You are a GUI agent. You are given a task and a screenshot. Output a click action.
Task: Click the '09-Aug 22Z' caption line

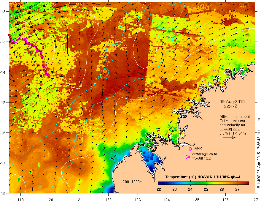coord(230,129)
